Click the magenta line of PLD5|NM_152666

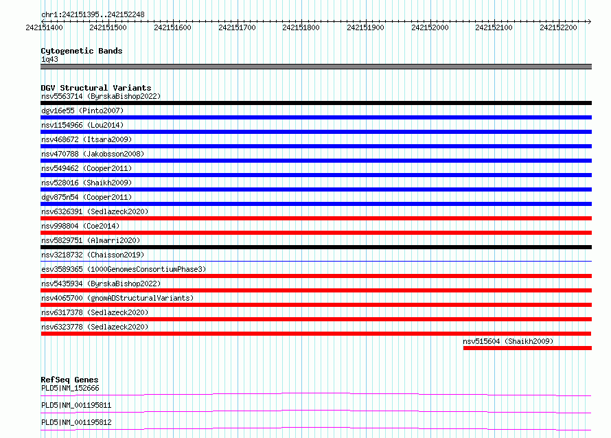click(316, 394)
